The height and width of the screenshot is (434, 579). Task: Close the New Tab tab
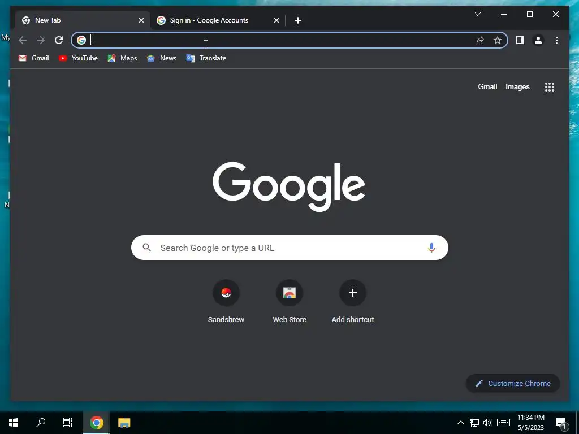141,20
